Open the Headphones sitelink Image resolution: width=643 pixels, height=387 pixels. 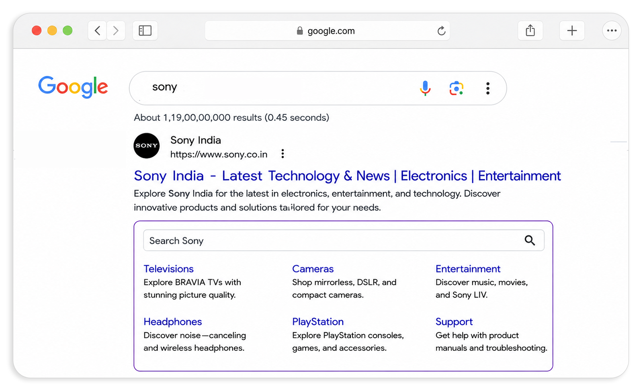tap(172, 322)
